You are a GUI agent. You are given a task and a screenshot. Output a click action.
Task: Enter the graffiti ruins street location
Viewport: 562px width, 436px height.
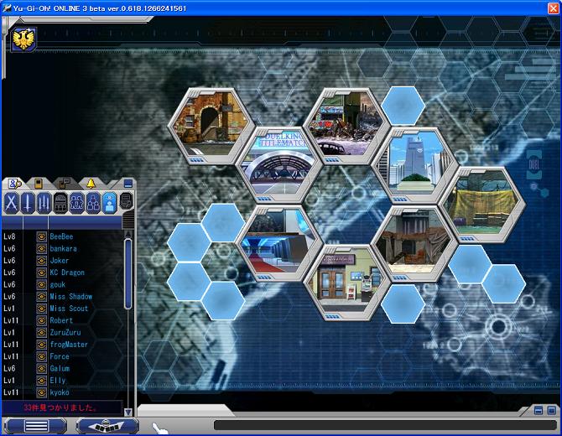[346, 125]
